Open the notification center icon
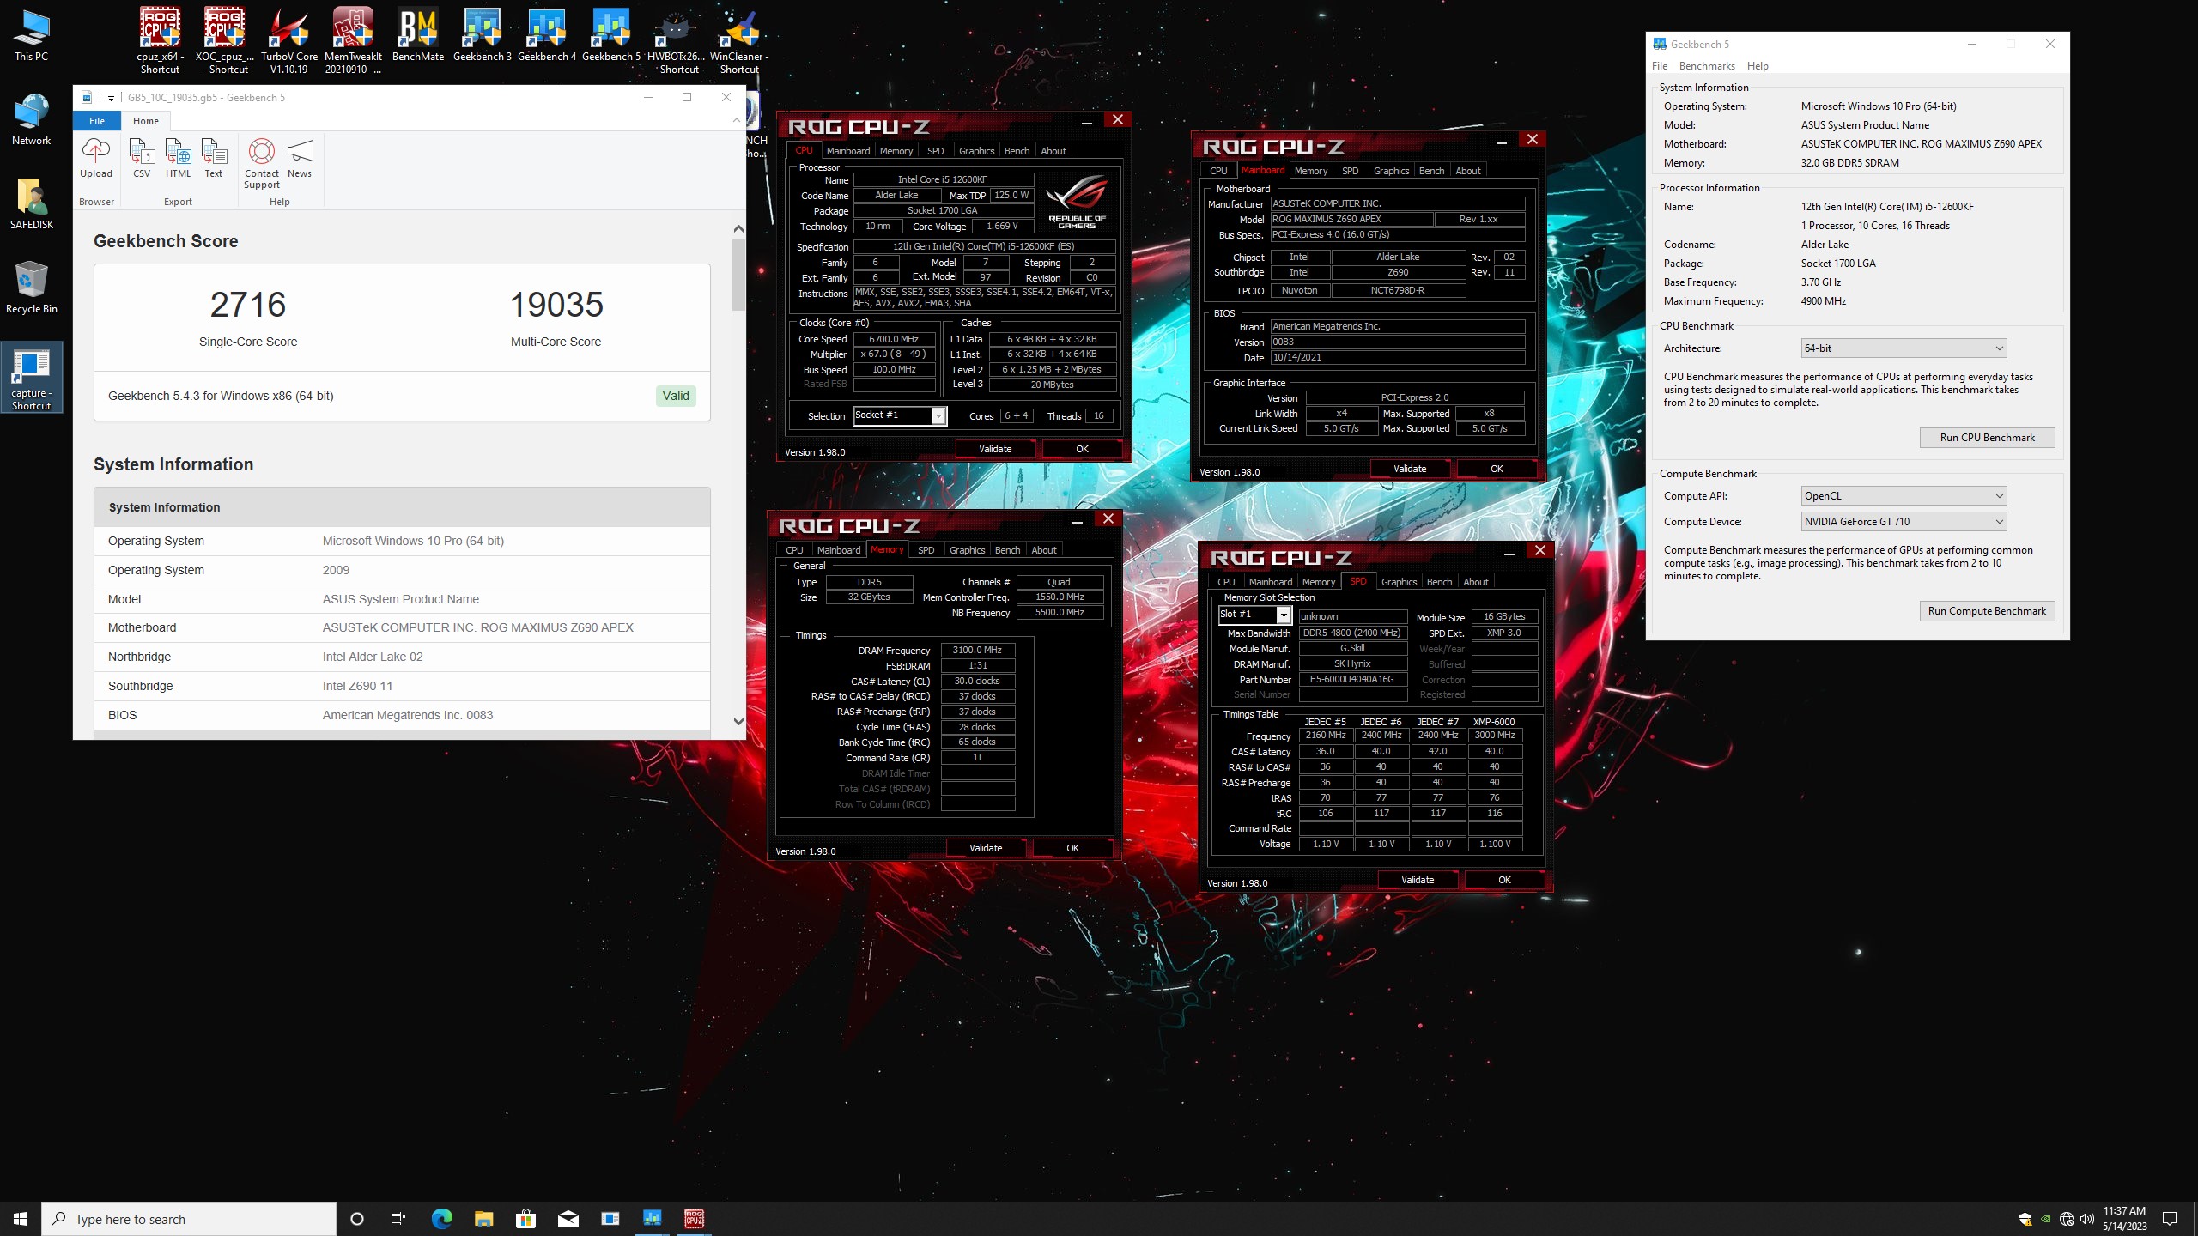This screenshot has height=1236, width=2198. click(2170, 1219)
